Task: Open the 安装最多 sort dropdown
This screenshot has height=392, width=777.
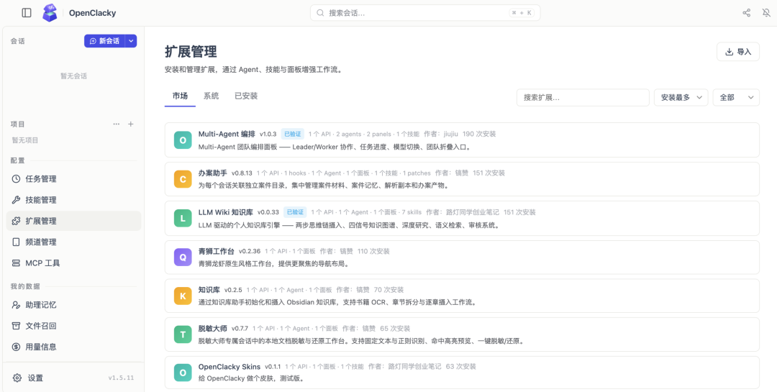Action: tap(681, 98)
